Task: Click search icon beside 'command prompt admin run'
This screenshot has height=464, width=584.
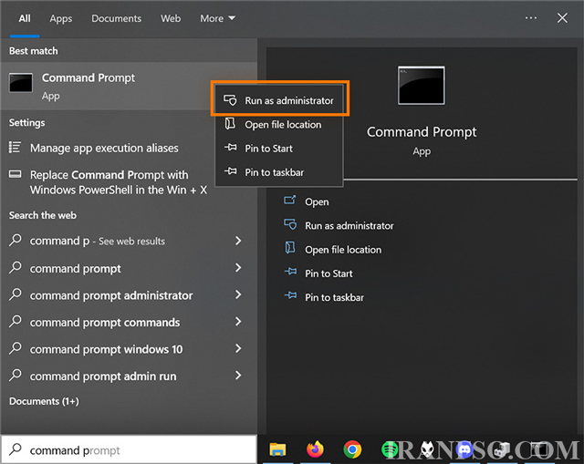Action: tap(16, 375)
